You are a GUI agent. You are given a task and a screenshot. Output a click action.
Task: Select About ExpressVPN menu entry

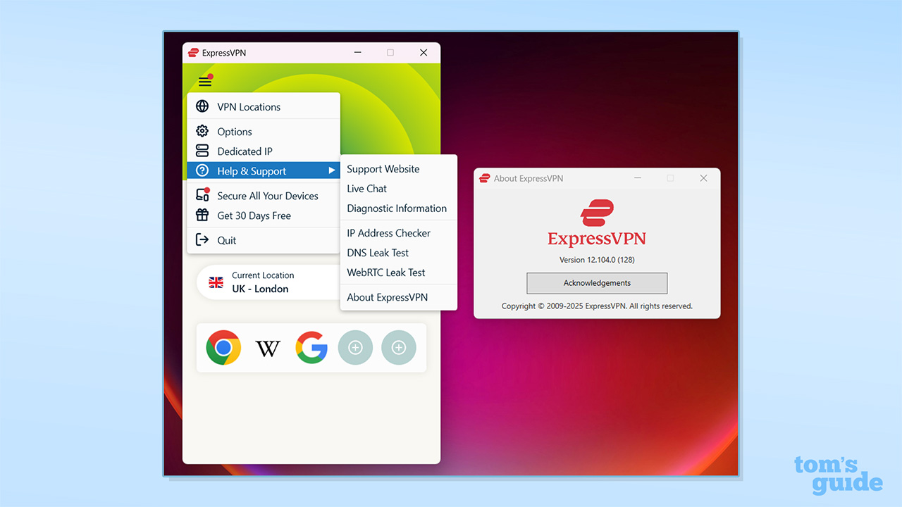[387, 297]
